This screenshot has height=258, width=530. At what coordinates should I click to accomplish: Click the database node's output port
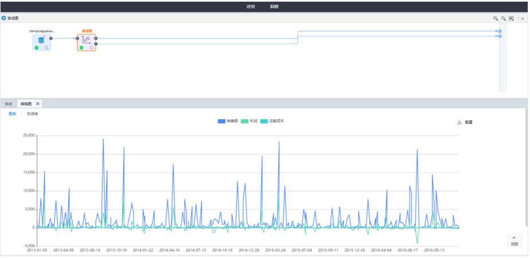[50, 38]
